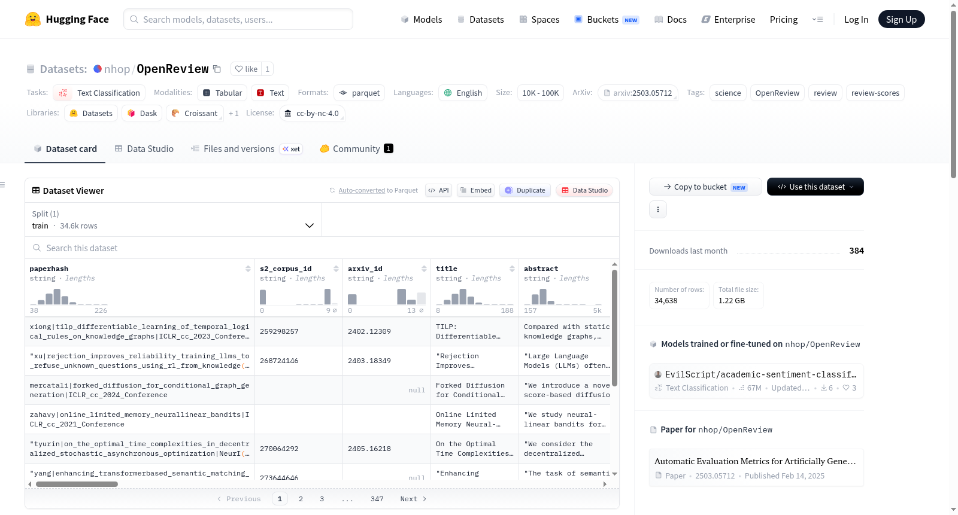This screenshot has width=958, height=515.
Task: Expand the +1 more libraries
Action: (x=234, y=113)
